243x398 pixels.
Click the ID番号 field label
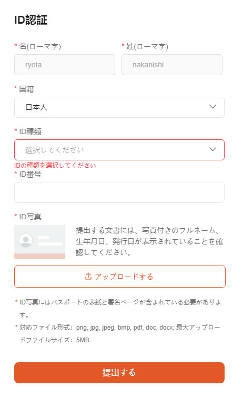[x=30, y=174]
